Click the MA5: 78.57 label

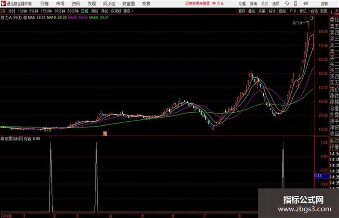37,18
